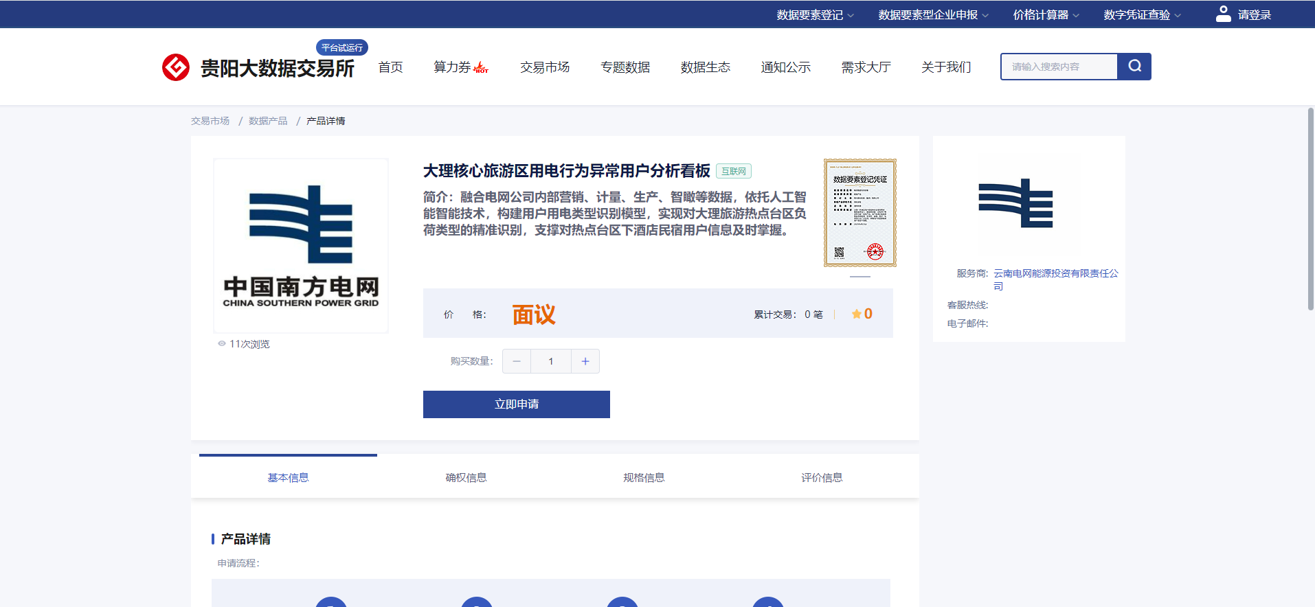This screenshot has width=1315, height=607.
Task: Click the eye views icon
Action: pyautogui.click(x=222, y=343)
